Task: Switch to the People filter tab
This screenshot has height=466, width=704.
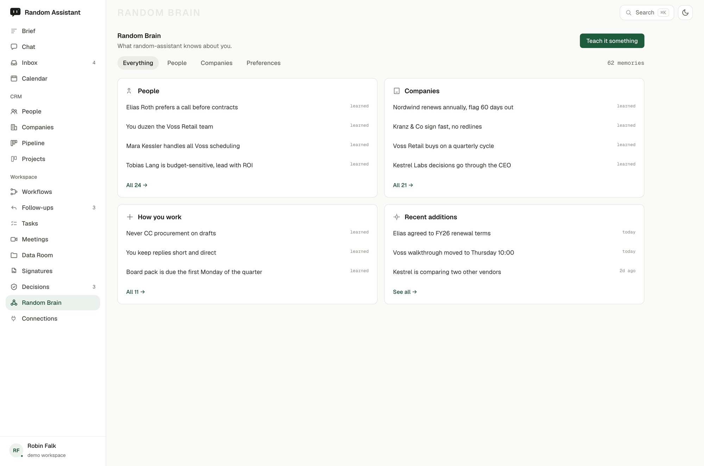Action: 177,63
